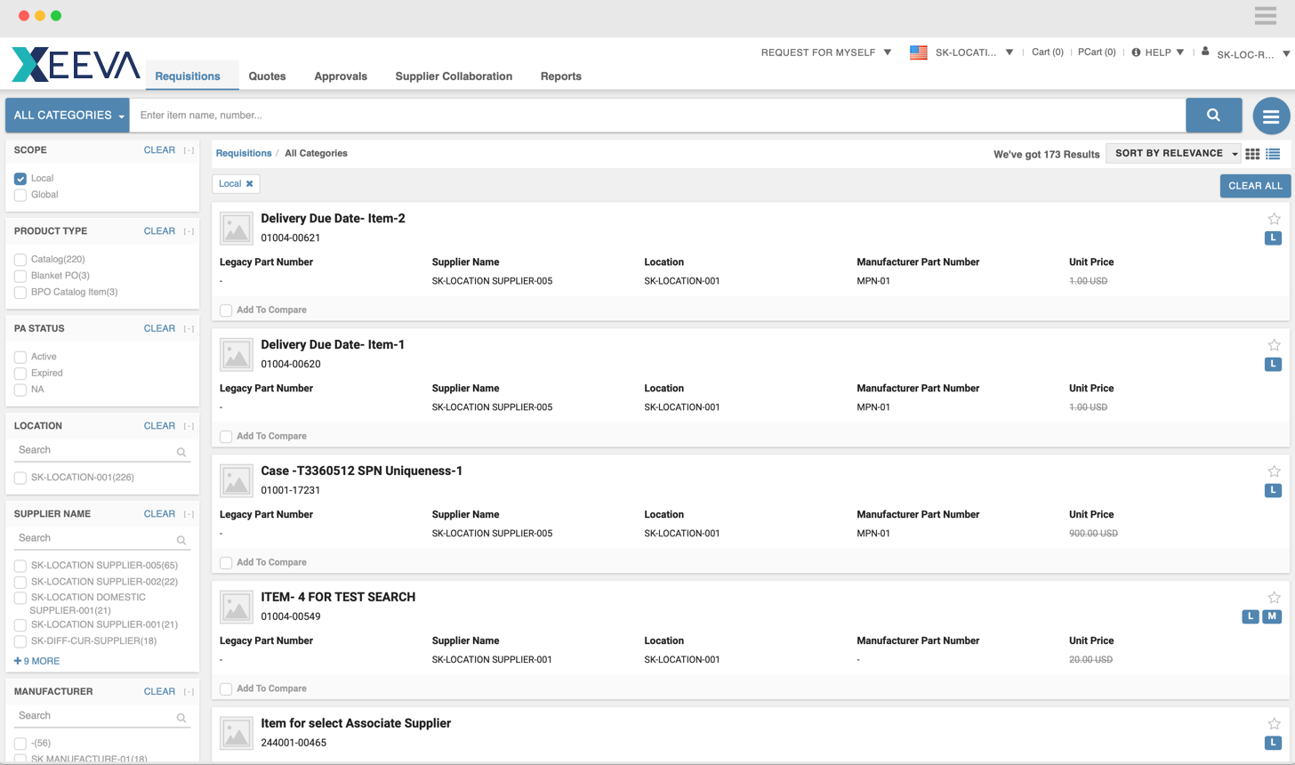Star the Case -T3360512 SPN Uniqueness-1 item
This screenshot has width=1295, height=765.
1274,471
